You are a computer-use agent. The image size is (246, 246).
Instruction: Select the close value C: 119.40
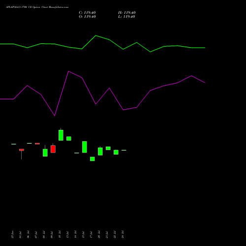(87, 13)
